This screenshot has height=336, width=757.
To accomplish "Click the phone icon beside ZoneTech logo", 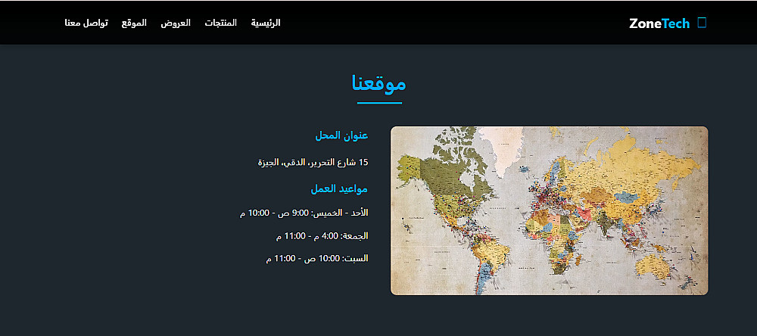I will click(x=702, y=23).
